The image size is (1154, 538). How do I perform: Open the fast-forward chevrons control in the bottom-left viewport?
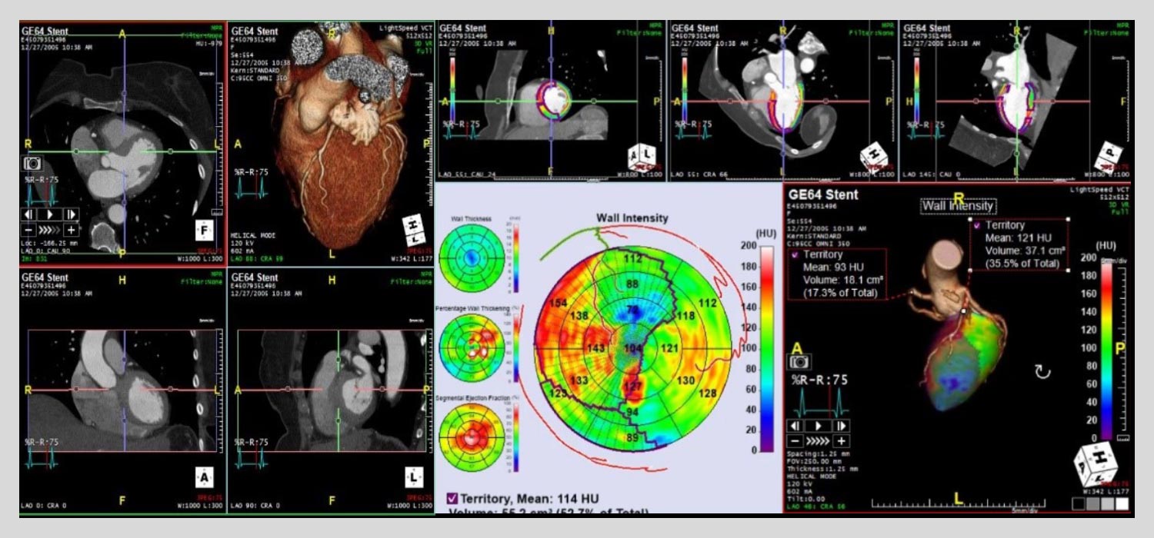point(48,230)
